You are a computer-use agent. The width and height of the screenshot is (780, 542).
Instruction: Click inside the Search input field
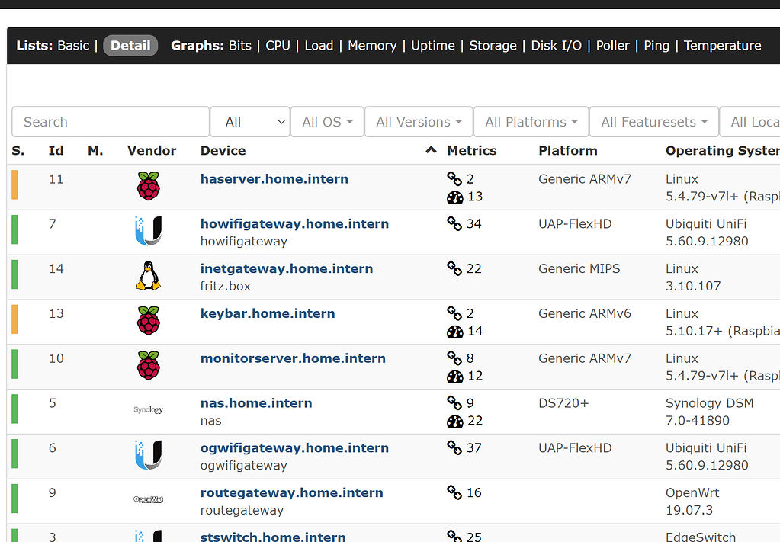[x=110, y=121]
